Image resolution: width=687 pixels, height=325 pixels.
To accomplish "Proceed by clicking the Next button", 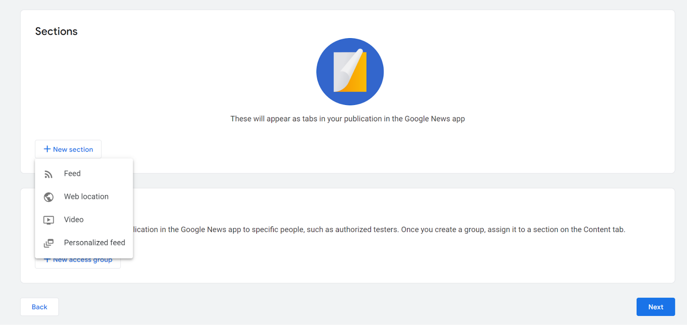I will tap(655, 307).
